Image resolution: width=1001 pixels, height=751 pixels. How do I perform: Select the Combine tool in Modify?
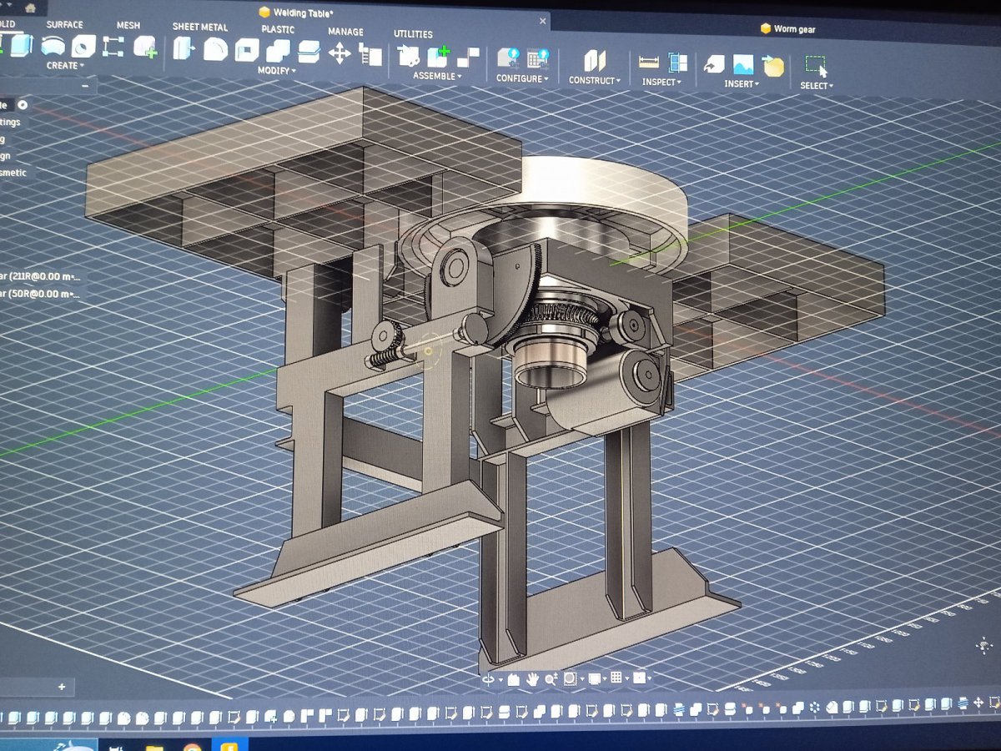(278, 52)
